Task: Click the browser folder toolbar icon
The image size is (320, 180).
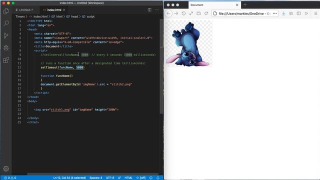Action: click(198, 13)
